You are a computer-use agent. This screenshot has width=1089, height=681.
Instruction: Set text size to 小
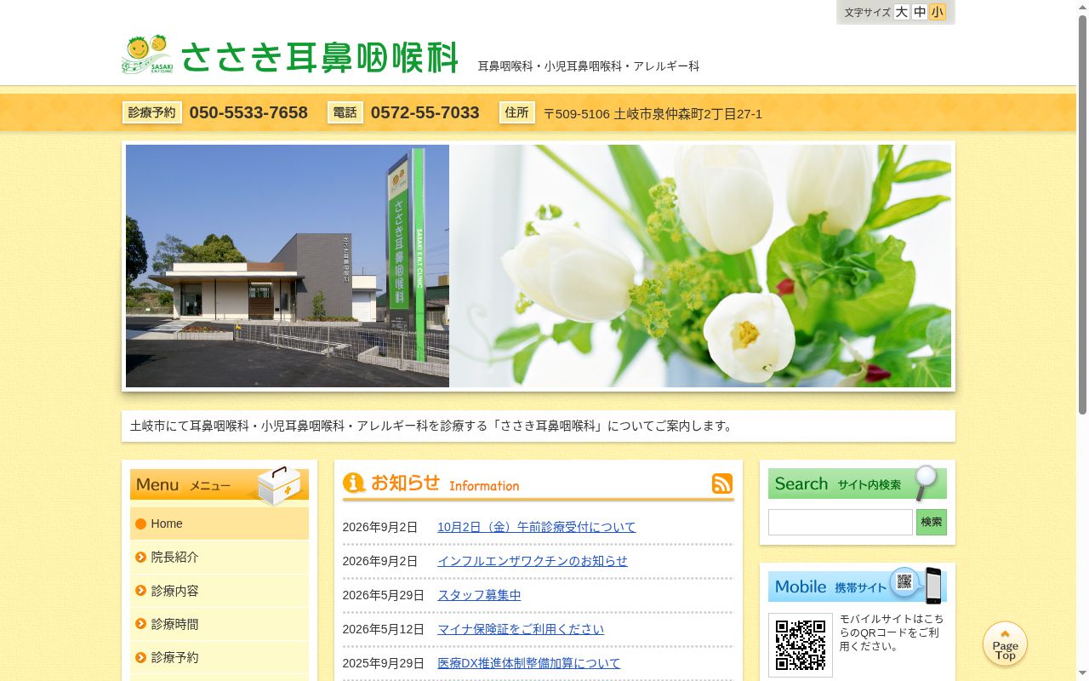point(937,12)
